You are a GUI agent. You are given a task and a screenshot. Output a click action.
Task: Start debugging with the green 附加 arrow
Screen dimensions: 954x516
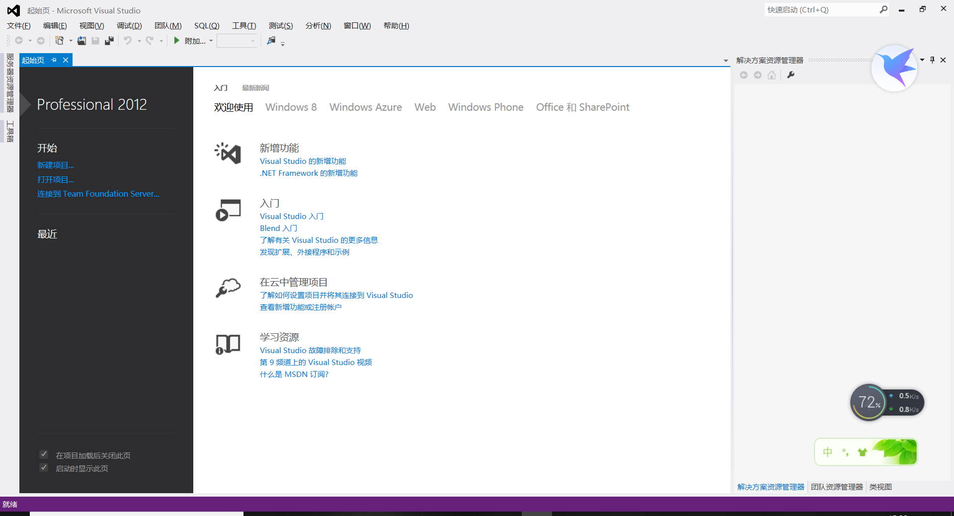click(x=177, y=41)
